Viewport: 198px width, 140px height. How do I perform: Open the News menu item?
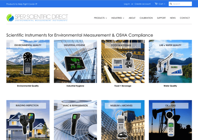click(173, 18)
